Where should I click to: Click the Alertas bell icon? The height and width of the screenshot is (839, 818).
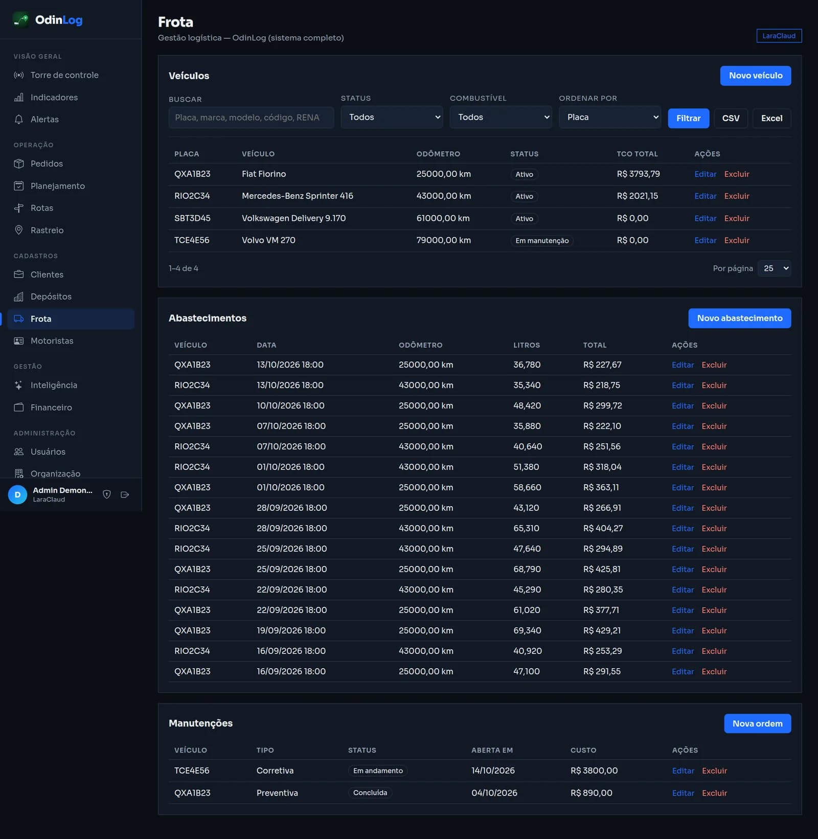(x=19, y=119)
